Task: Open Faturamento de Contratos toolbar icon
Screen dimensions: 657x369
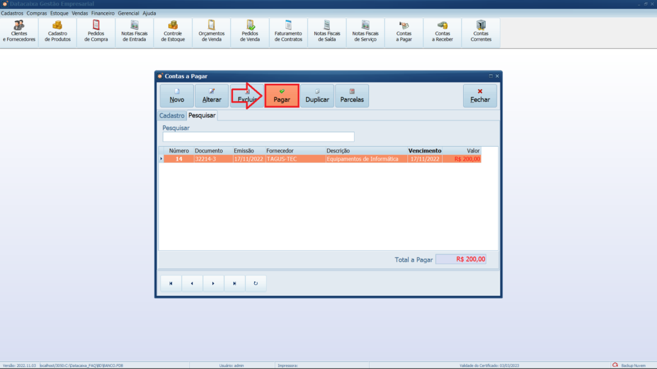Action: 289,31
